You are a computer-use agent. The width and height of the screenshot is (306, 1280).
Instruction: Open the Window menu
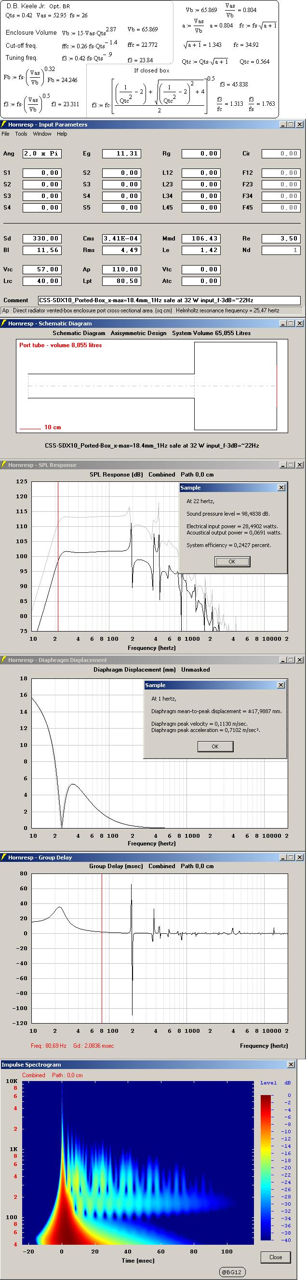pyautogui.click(x=42, y=134)
